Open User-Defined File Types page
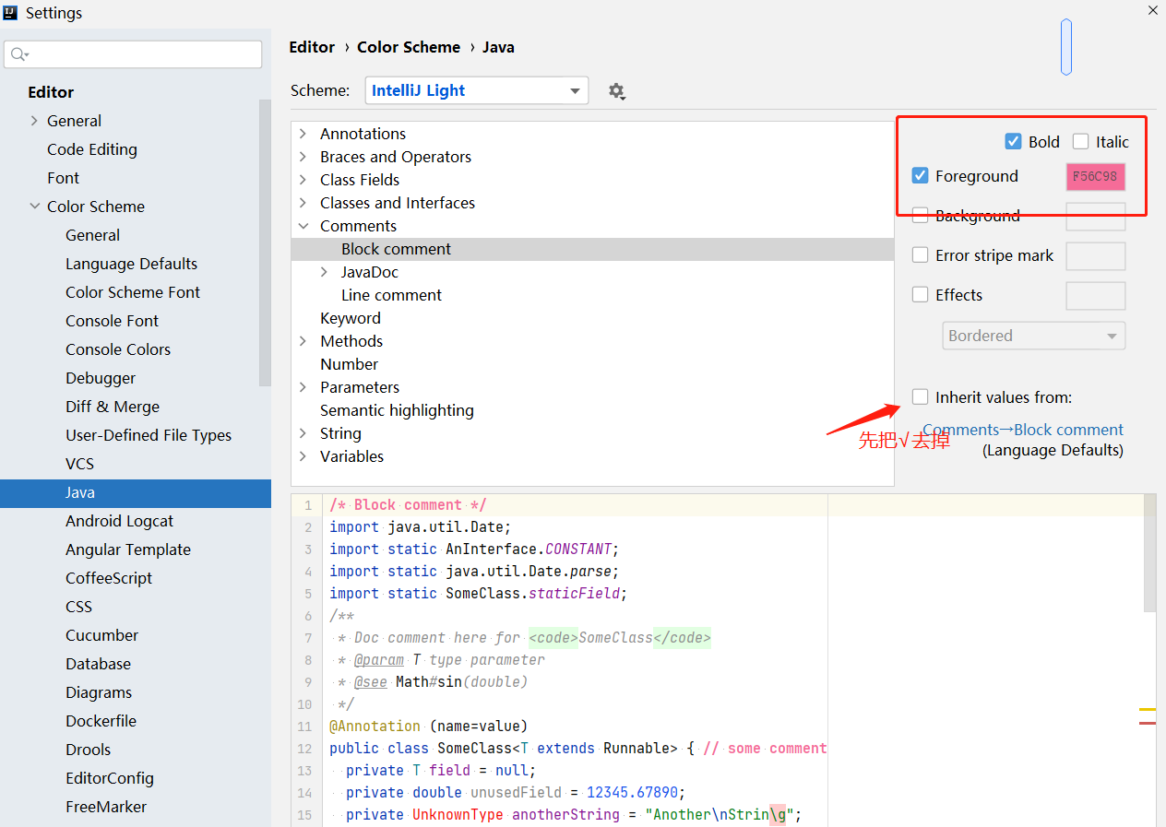The height and width of the screenshot is (827, 1166). (149, 435)
